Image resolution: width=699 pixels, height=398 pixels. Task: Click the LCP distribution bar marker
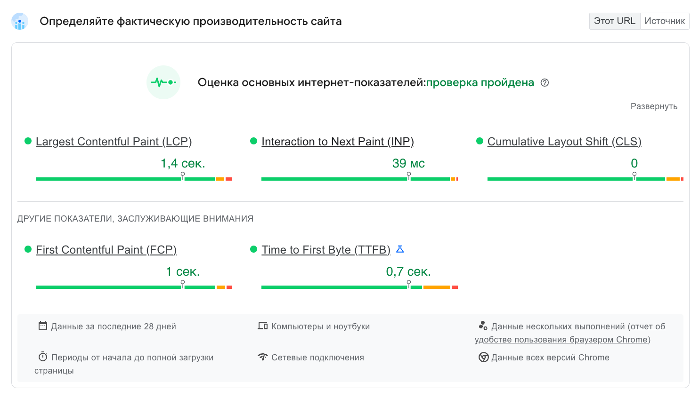tap(183, 176)
